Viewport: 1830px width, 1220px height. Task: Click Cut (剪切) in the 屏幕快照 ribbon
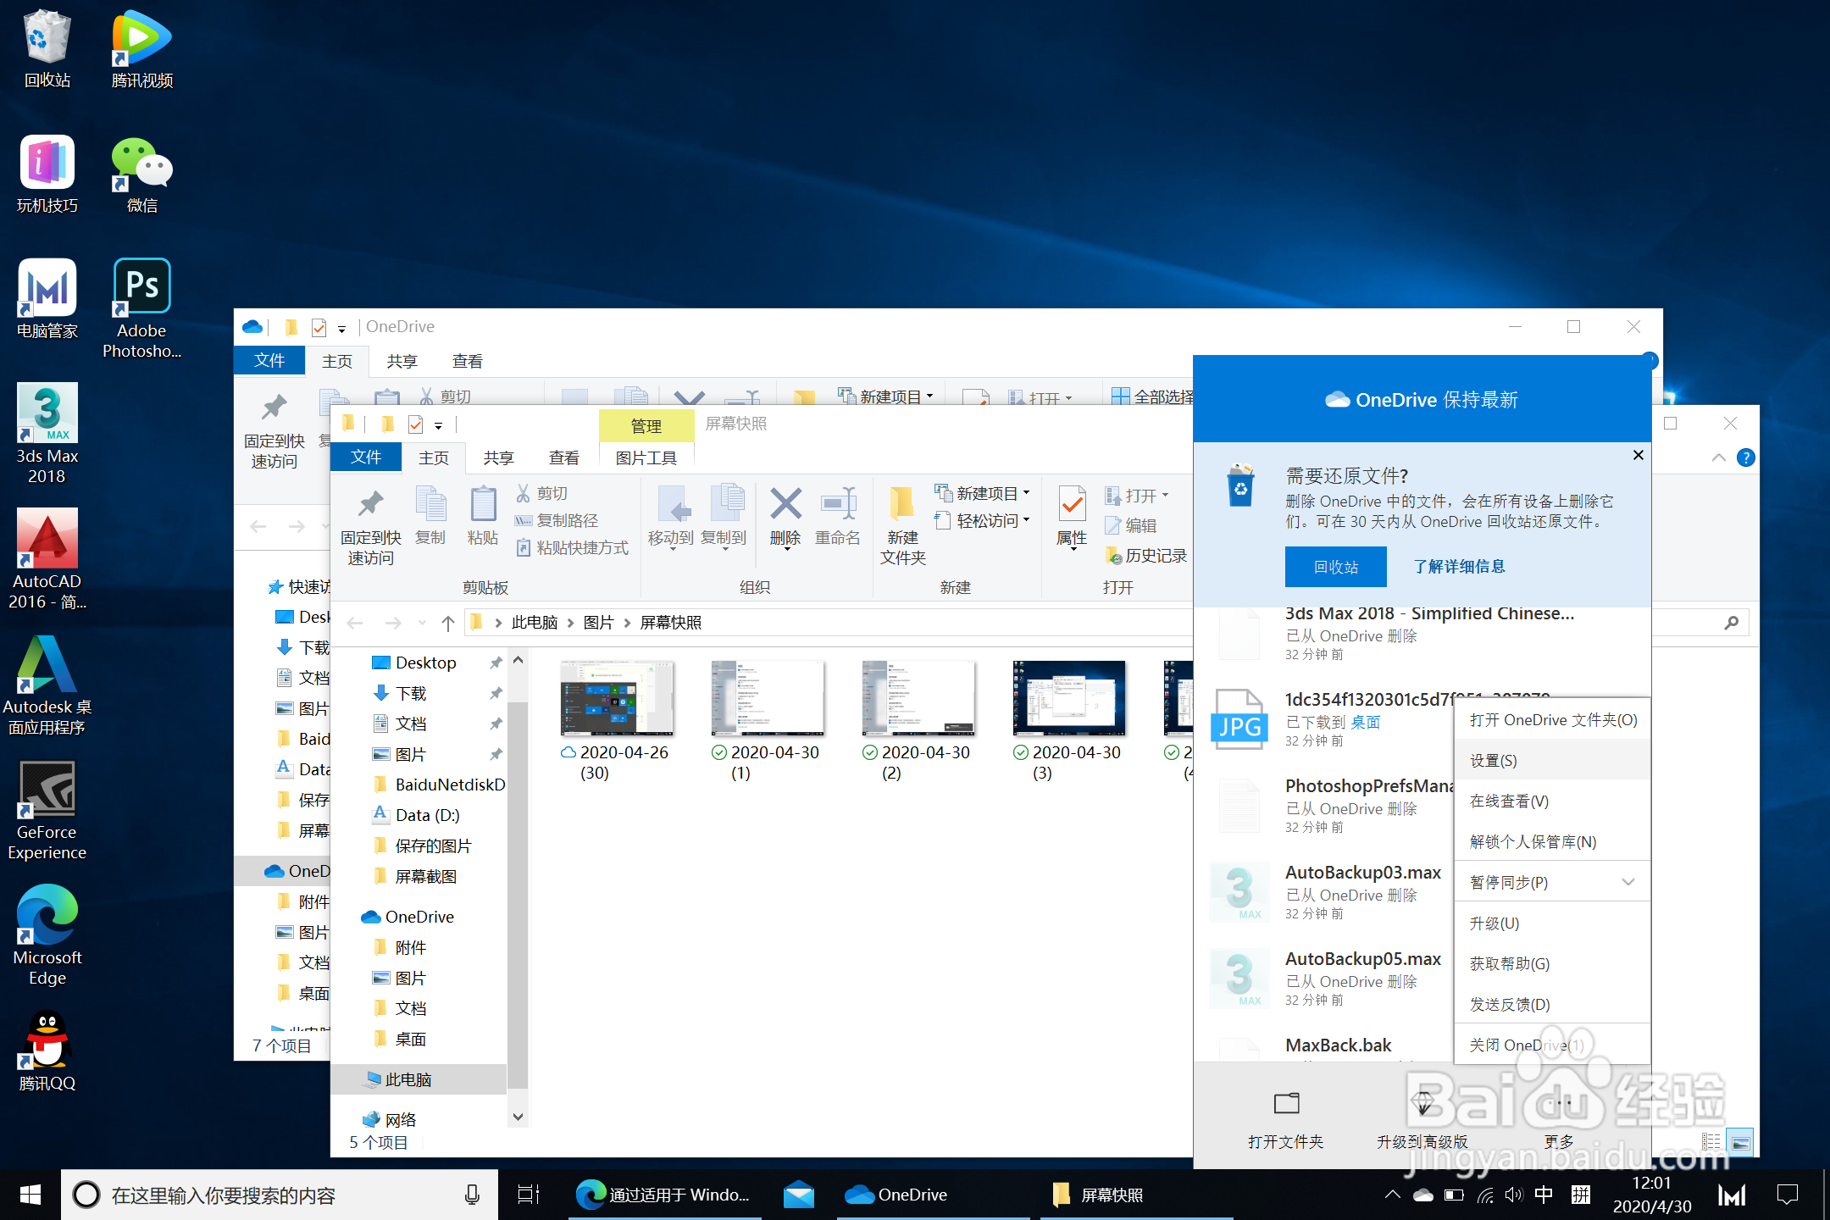click(x=542, y=493)
